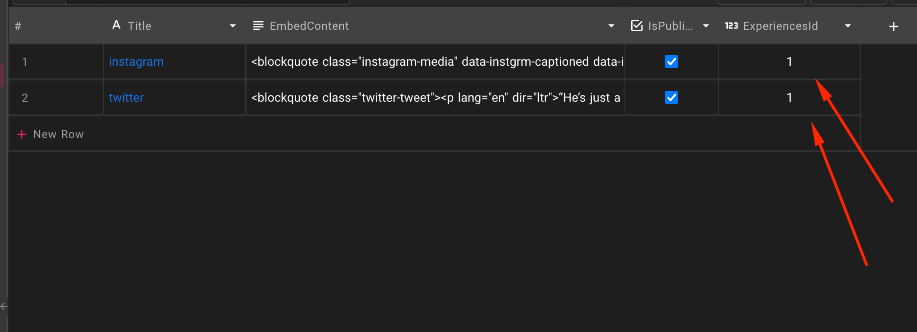
Task: Click the plus icon to add a column
Action: click(893, 26)
